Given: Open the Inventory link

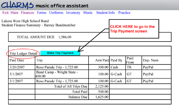Looking at the screenshot, I should (x=73, y=13).
